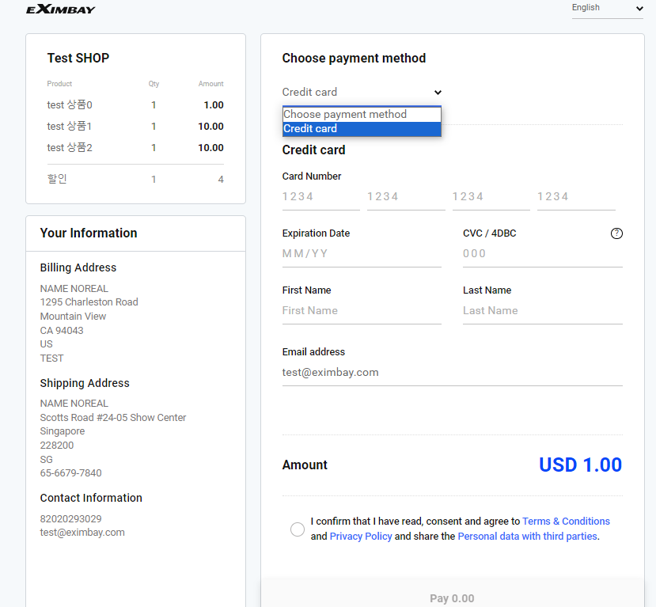Select 'Credit card' option in dropdown list
The image size is (656, 607).
click(x=361, y=129)
